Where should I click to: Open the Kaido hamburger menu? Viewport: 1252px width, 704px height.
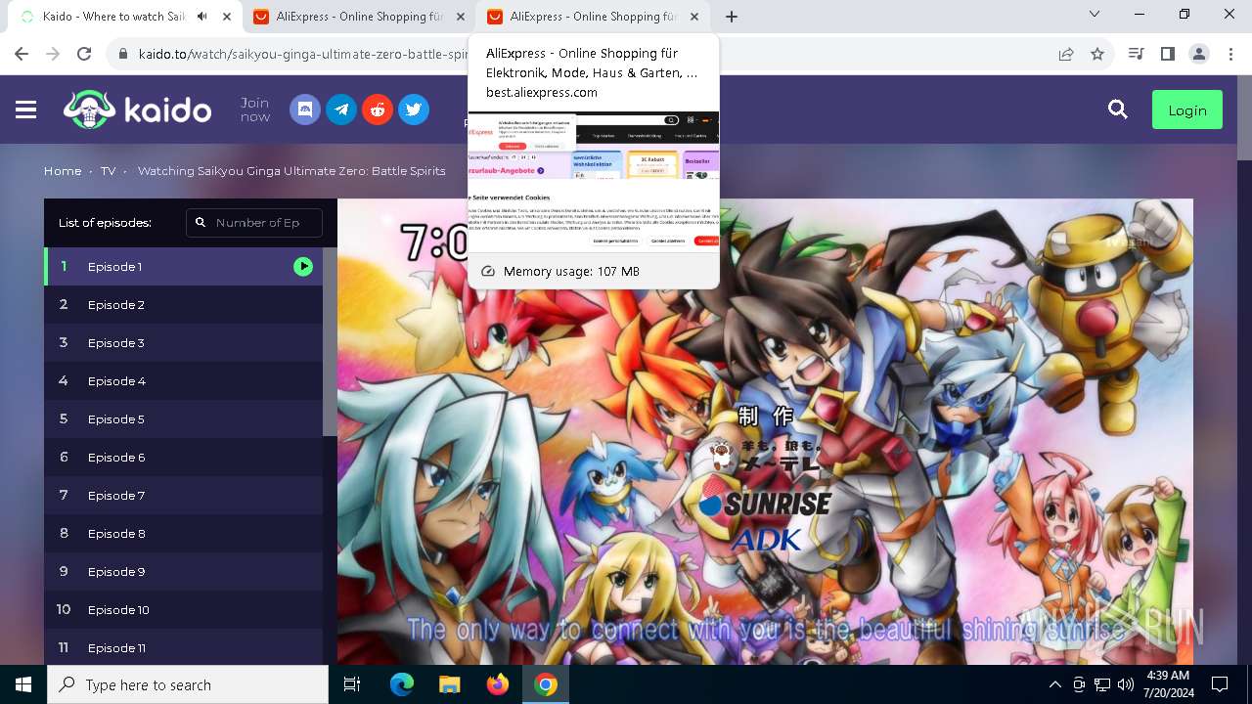point(26,110)
